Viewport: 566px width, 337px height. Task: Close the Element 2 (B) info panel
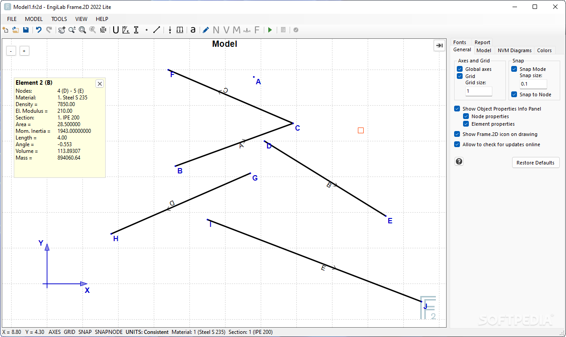click(x=100, y=83)
